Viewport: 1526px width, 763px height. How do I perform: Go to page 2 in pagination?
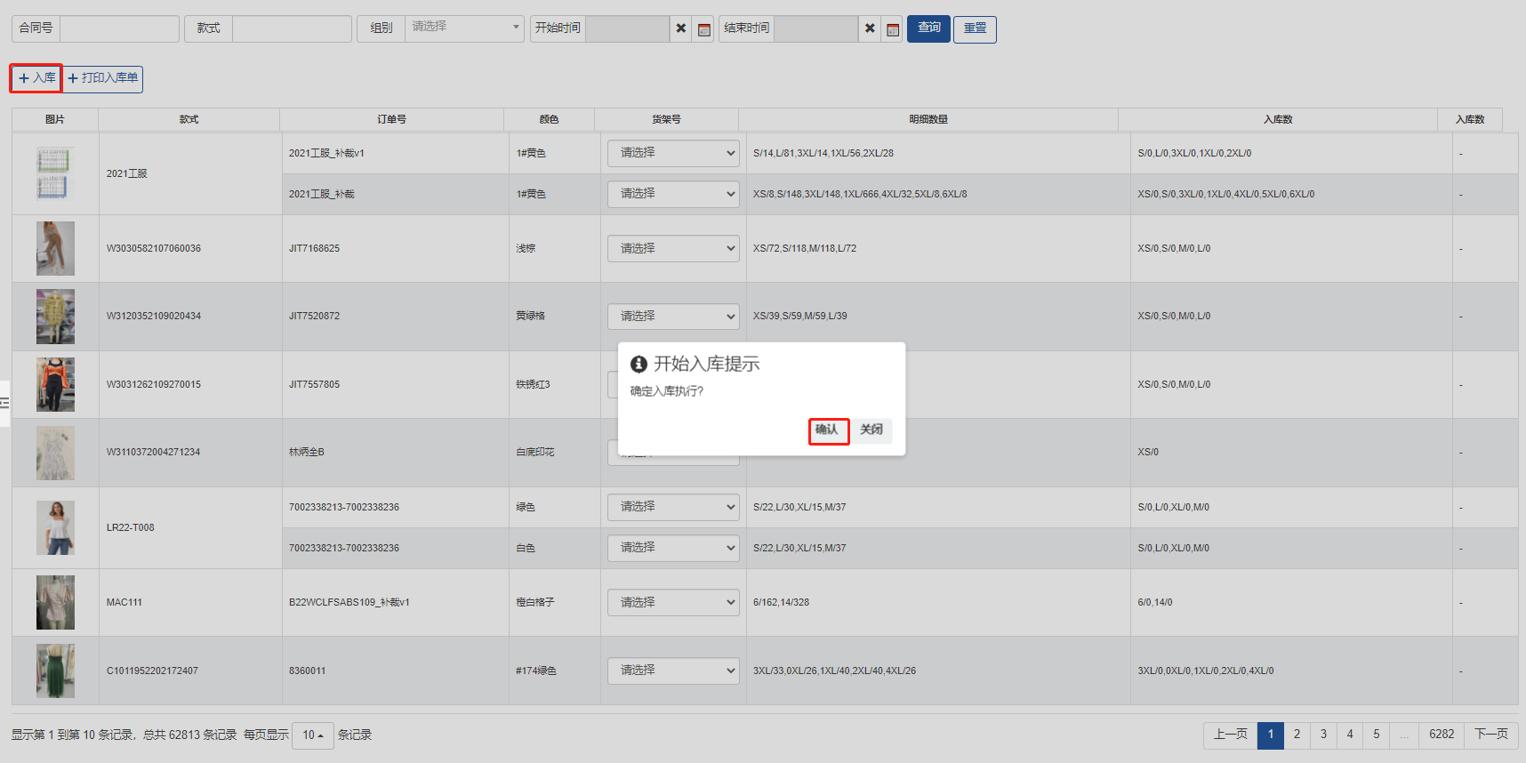click(x=1297, y=735)
